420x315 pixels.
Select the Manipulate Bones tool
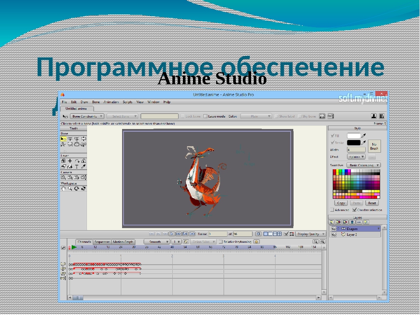[84, 145]
